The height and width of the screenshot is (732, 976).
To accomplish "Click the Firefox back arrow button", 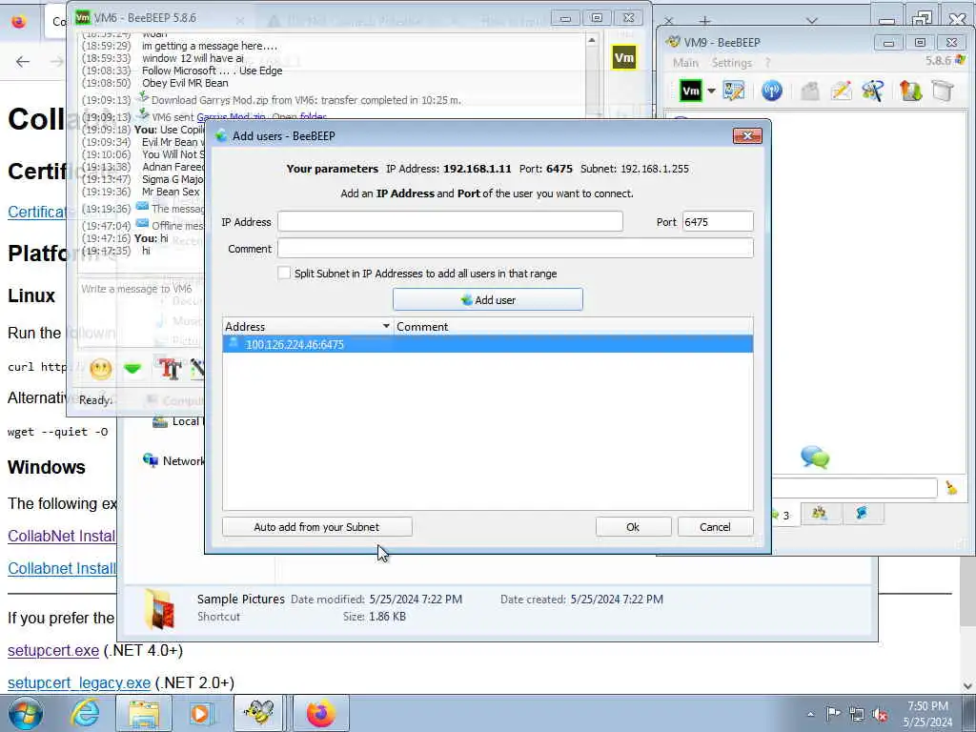I will (23, 62).
